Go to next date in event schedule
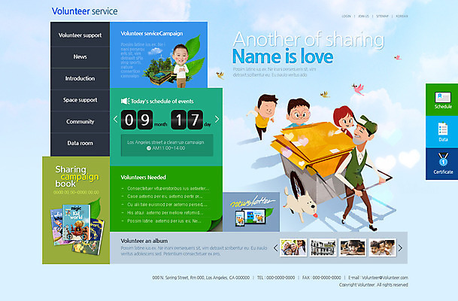Image resolution: width=458 pixels, height=301 pixels. pyautogui.click(x=217, y=119)
